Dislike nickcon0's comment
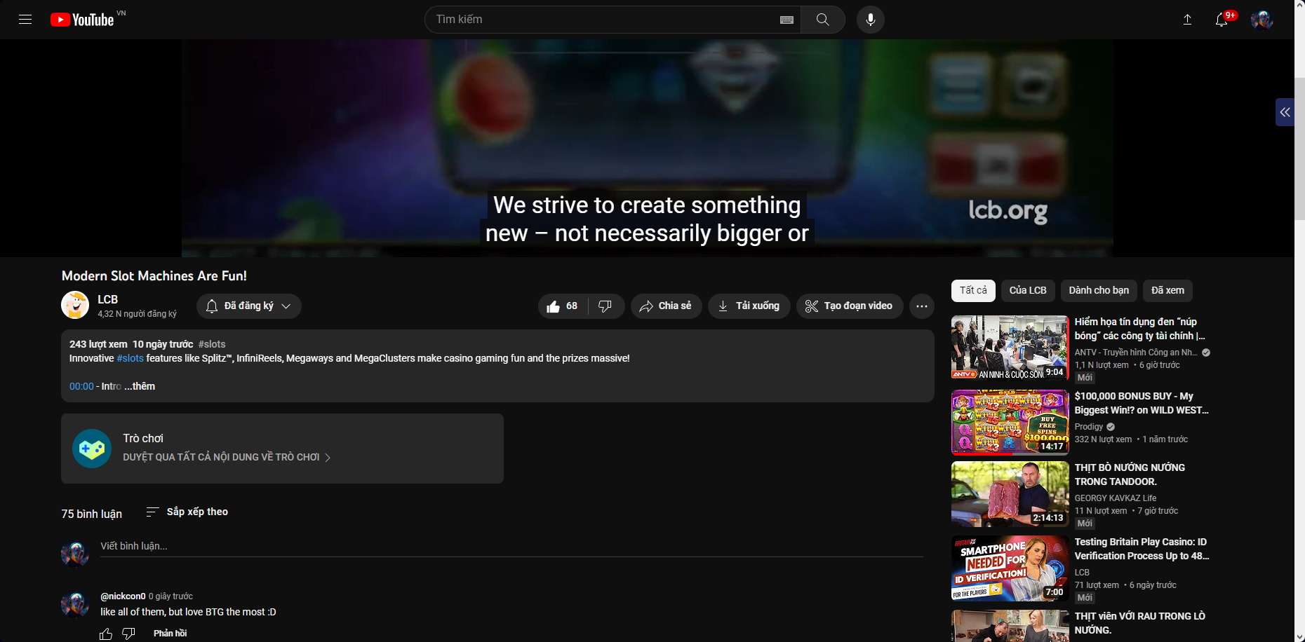Image resolution: width=1305 pixels, height=642 pixels. 129,634
